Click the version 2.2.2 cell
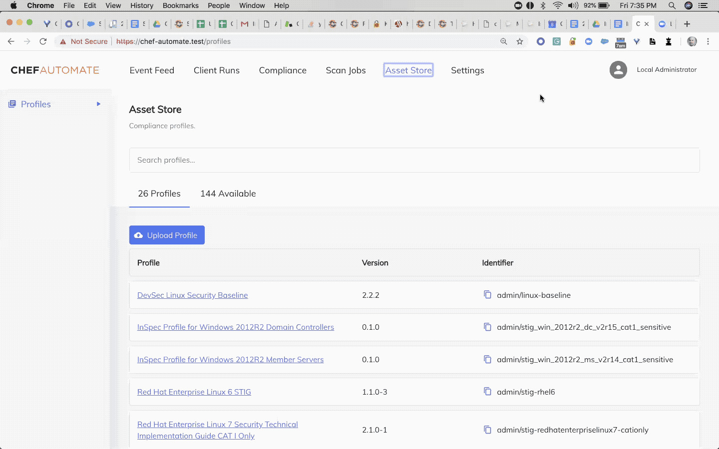Screen dimensions: 719x449 [x=370, y=295]
